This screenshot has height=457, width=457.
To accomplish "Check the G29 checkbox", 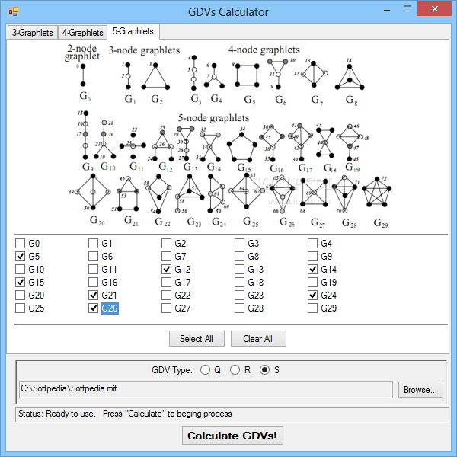I will click(313, 308).
